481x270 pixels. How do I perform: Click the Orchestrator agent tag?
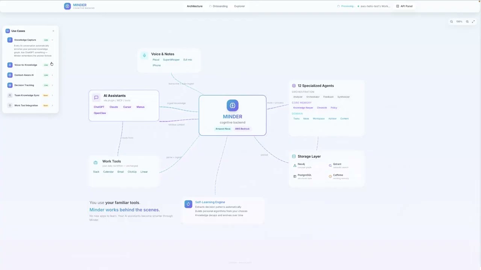click(313, 97)
